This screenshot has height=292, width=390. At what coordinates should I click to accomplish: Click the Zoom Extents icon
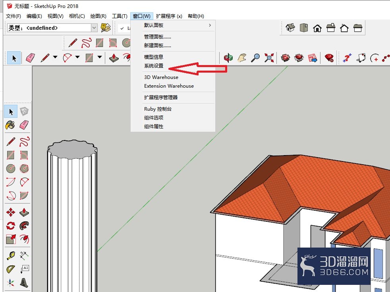(x=269, y=58)
